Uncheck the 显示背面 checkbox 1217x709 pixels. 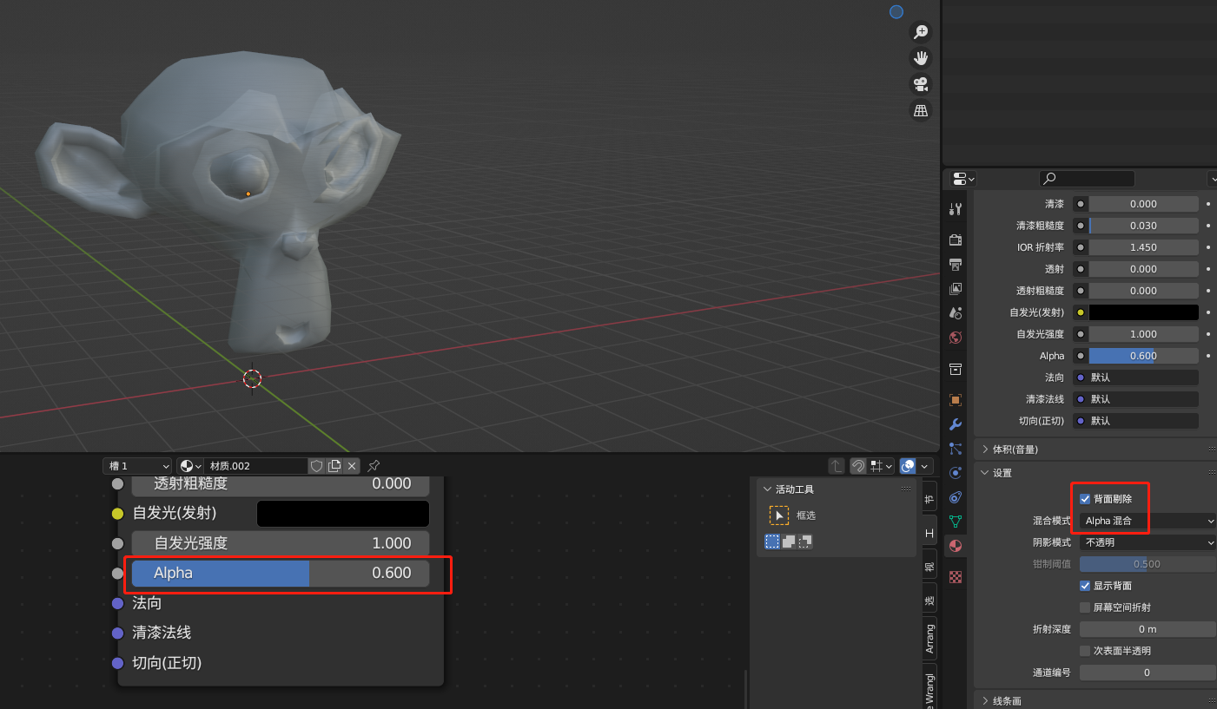(1085, 586)
